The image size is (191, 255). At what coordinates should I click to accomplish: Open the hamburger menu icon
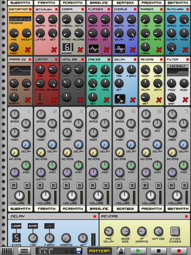[24, 251]
